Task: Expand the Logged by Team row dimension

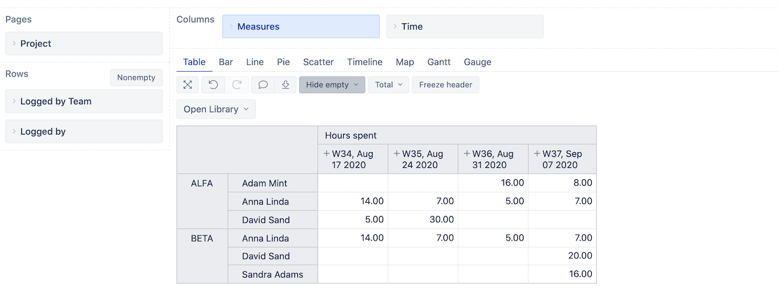Action: point(84,101)
